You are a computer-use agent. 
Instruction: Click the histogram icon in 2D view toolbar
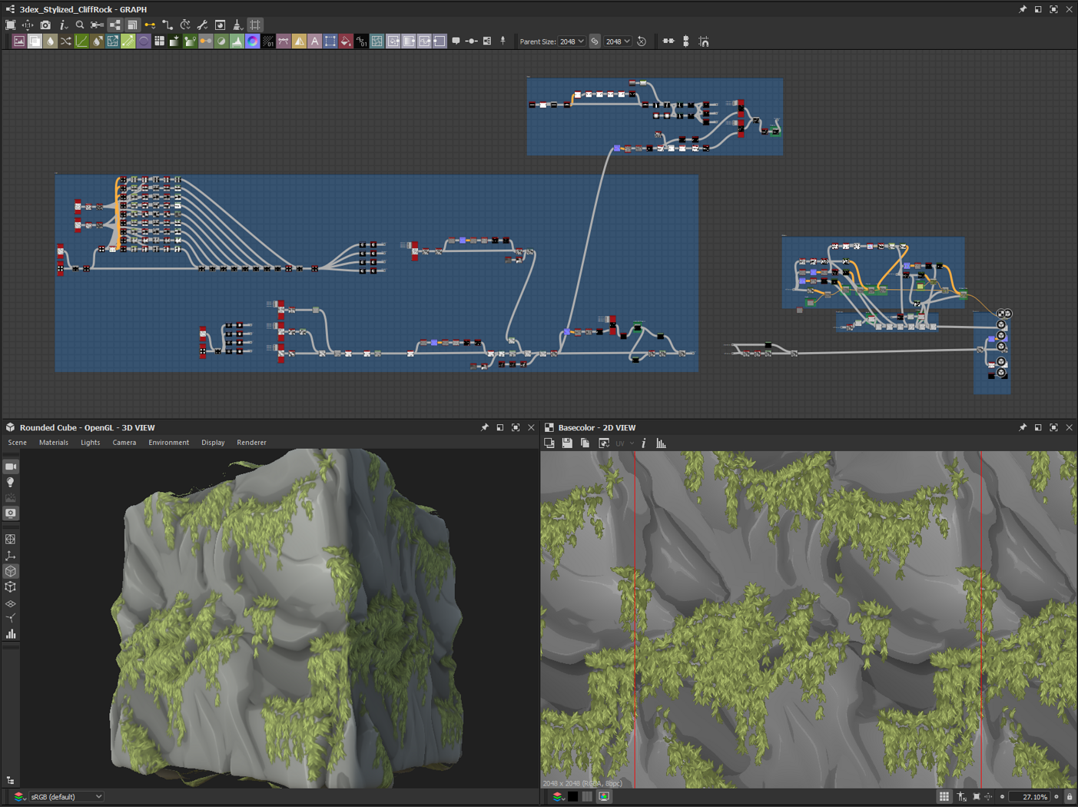pyautogui.click(x=661, y=443)
